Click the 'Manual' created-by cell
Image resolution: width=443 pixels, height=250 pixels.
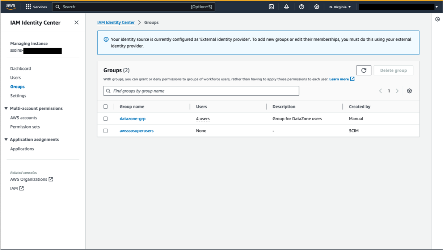[x=356, y=118]
